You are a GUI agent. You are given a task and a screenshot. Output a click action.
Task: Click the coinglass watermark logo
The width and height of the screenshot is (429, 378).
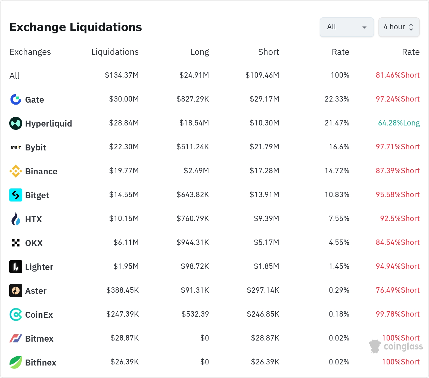396,346
